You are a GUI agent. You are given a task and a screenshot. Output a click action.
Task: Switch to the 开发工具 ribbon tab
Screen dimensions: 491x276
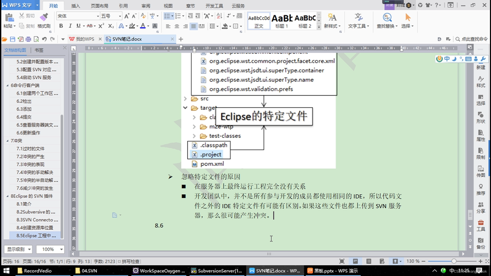(x=214, y=6)
